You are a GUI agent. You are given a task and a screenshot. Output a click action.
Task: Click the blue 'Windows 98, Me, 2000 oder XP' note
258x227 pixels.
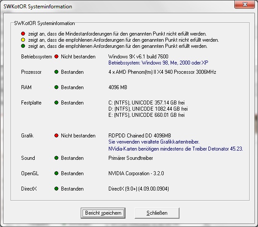pyautogui.click(x=158, y=63)
